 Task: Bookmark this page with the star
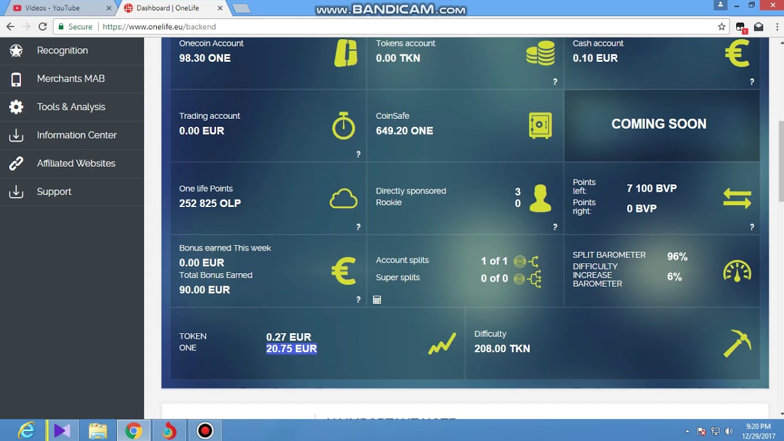[722, 26]
